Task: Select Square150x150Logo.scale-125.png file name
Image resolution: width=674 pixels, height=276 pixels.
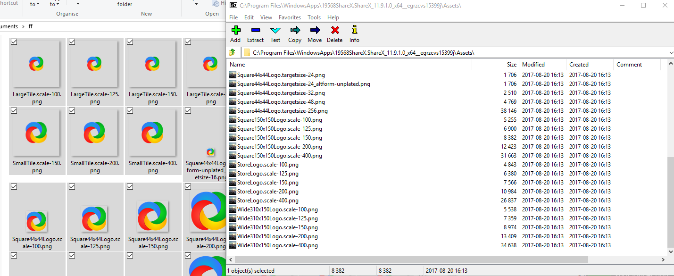Action: 280,128
